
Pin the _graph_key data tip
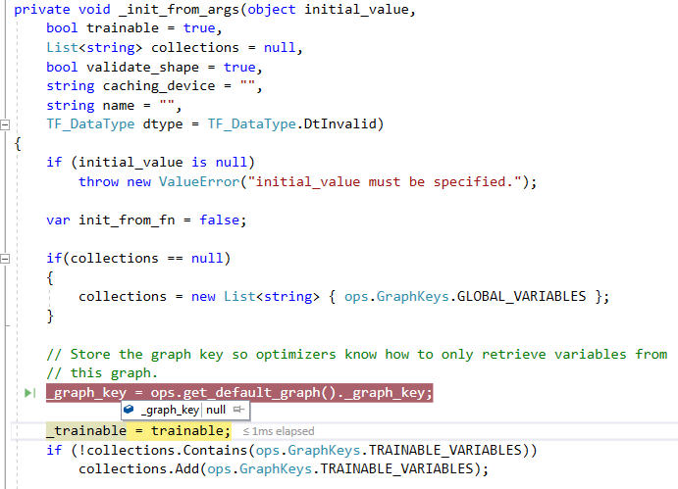tap(238, 410)
